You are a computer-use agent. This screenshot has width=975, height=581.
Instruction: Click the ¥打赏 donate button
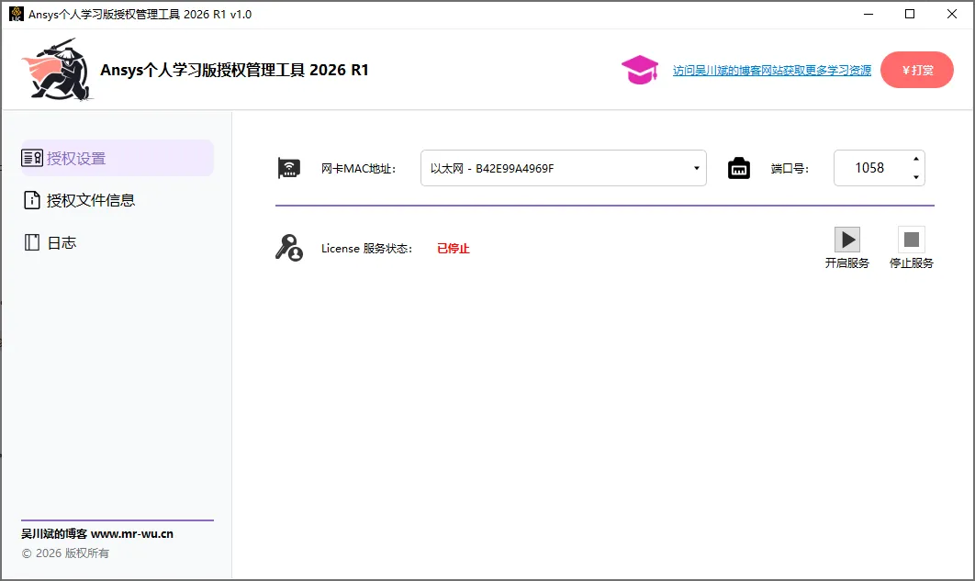(916, 70)
